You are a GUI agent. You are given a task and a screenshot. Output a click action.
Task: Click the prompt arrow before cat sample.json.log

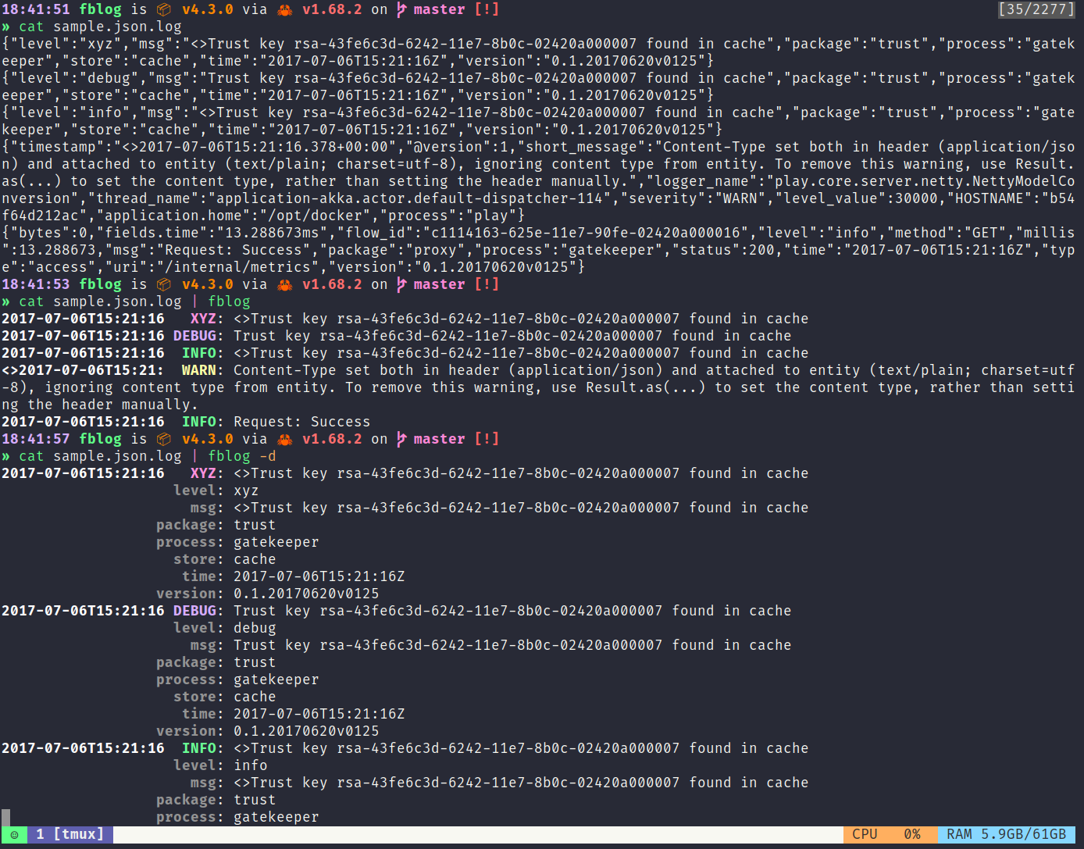(7, 26)
